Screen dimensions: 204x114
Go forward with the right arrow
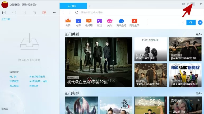[70, 12]
